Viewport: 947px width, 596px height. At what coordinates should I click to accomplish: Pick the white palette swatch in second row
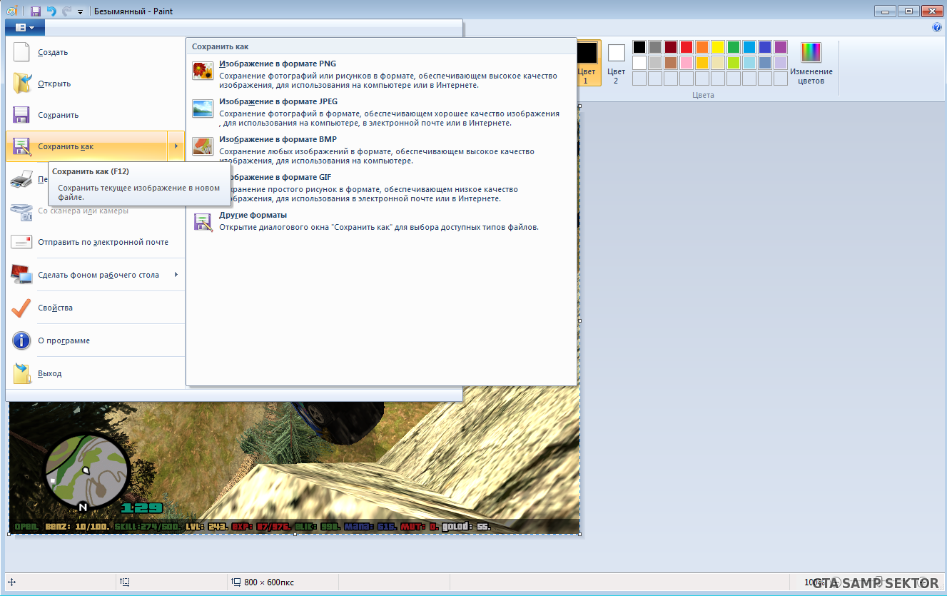coord(639,63)
